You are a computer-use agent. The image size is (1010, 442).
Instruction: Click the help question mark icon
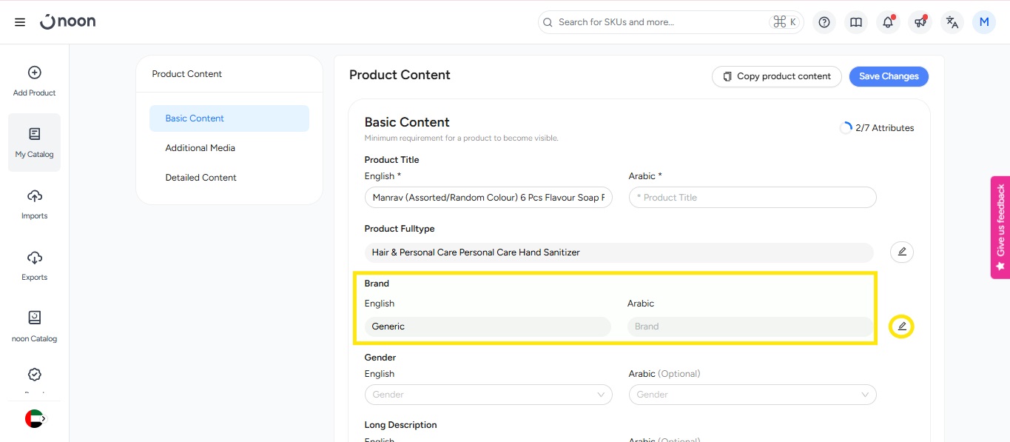pyautogui.click(x=824, y=22)
